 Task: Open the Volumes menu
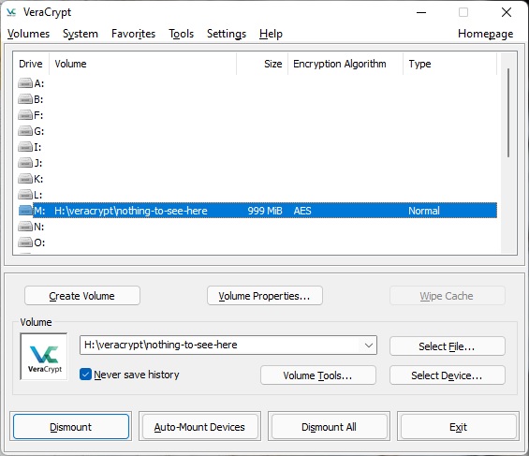point(28,34)
